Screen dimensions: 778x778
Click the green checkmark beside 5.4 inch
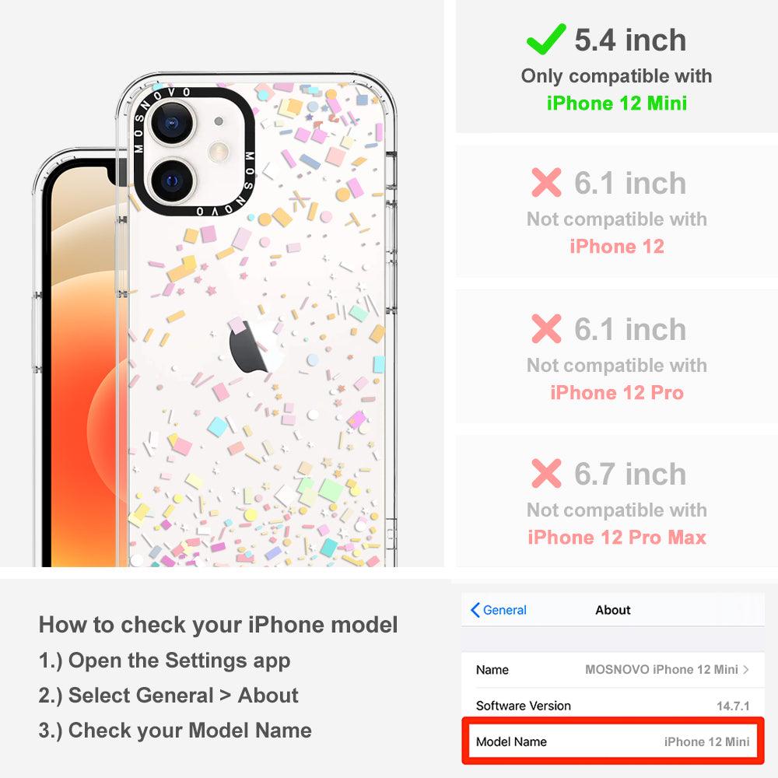pyautogui.click(x=546, y=39)
